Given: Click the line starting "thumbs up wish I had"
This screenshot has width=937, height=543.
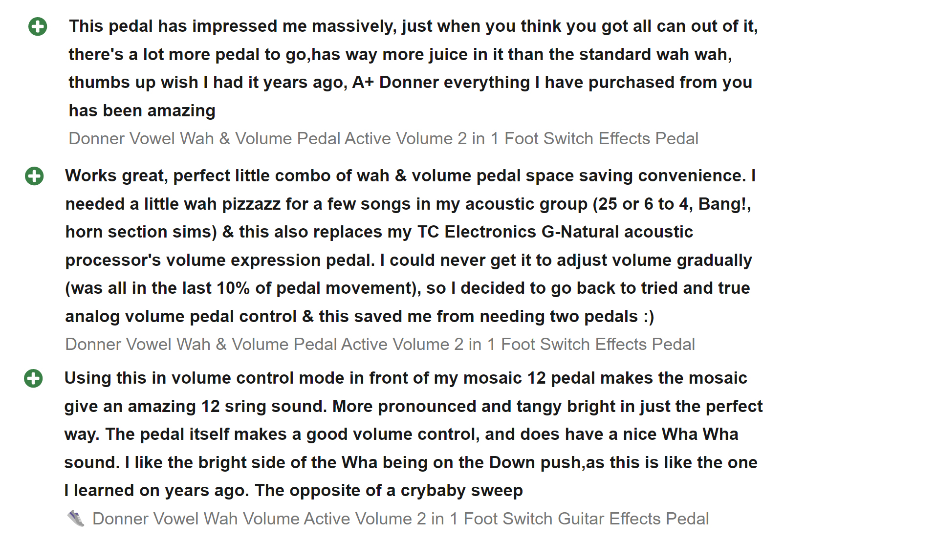Looking at the screenshot, I should click(410, 83).
